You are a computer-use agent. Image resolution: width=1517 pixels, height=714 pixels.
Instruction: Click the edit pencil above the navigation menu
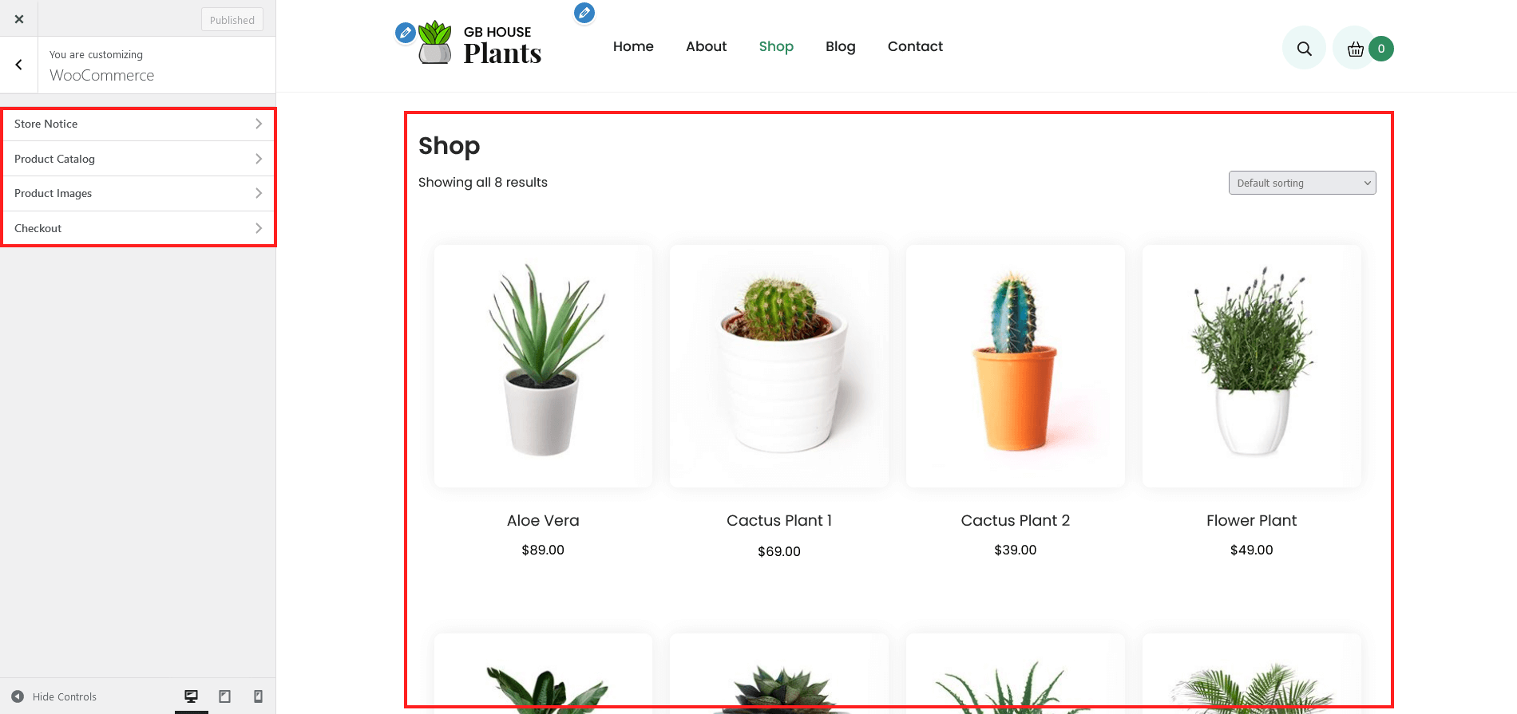pos(584,13)
